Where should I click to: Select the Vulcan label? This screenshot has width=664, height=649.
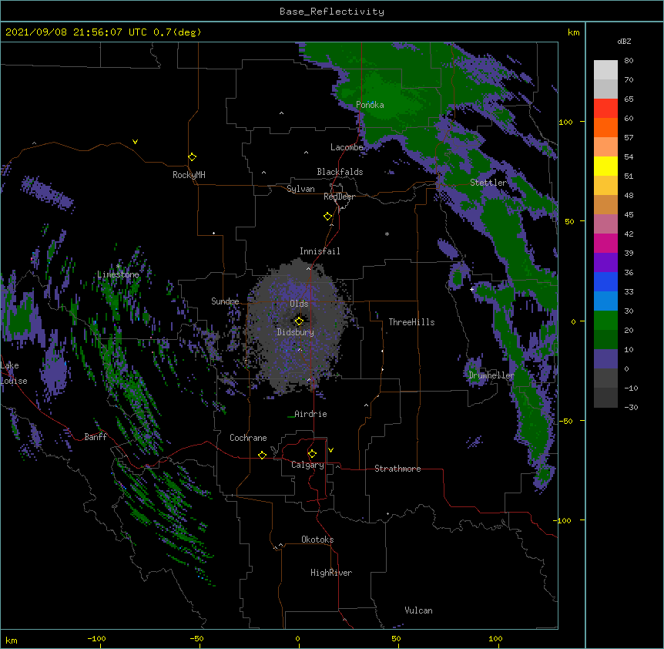click(x=418, y=610)
